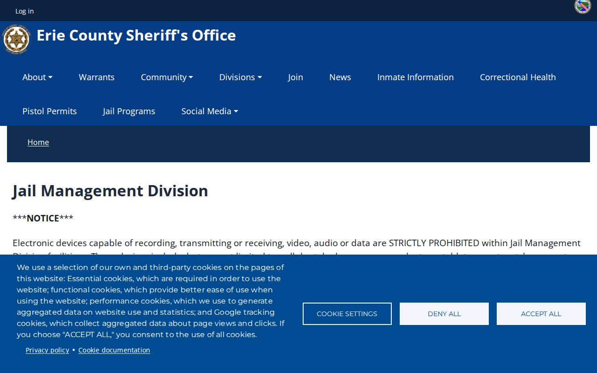Open the Privacy policy link
Screen dimensions: 597x373
(x=47, y=350)
